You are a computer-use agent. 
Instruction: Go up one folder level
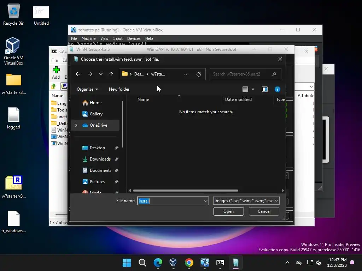pyautogui.click(x=111, y=74)
